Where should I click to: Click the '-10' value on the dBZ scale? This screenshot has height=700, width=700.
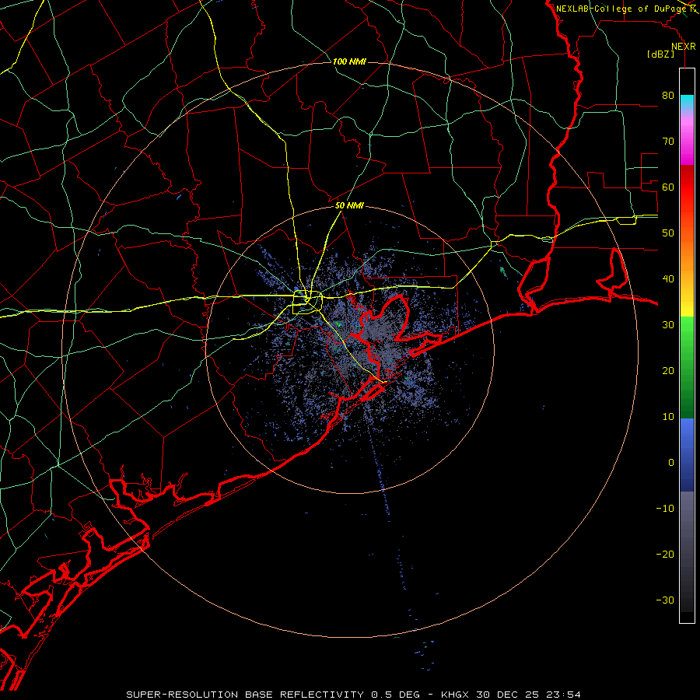tap(665, 509)
